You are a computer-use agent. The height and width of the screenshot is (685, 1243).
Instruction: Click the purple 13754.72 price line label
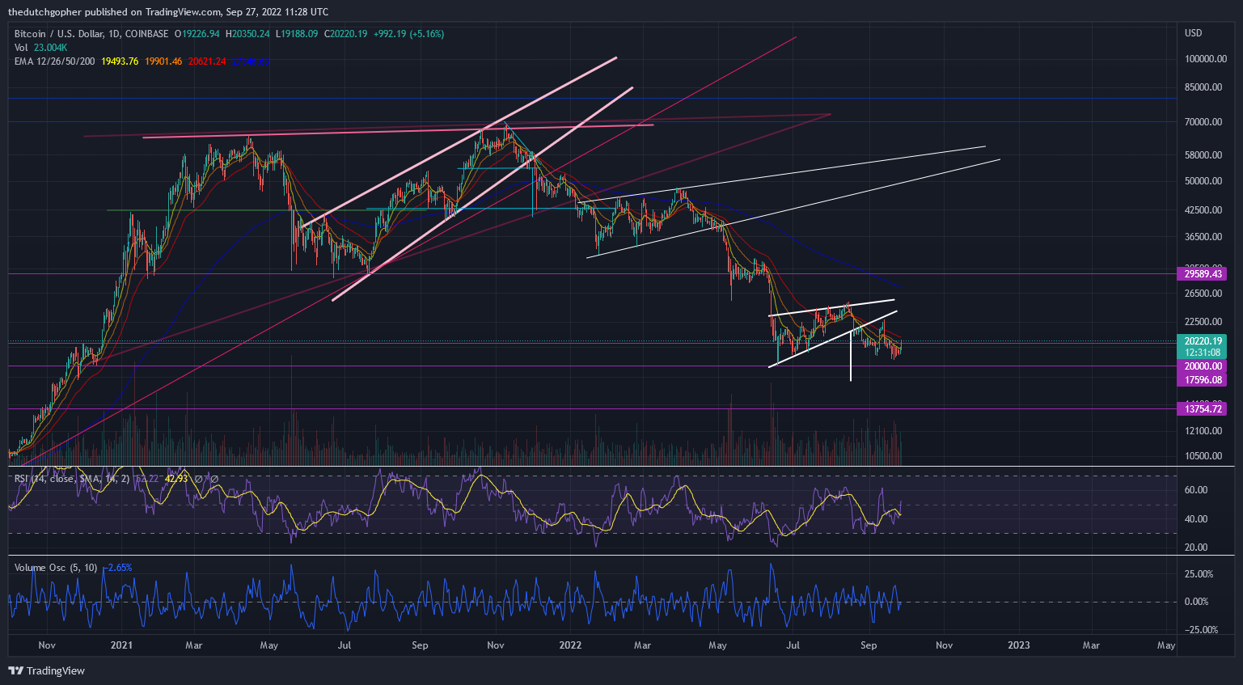[1203, 409]
